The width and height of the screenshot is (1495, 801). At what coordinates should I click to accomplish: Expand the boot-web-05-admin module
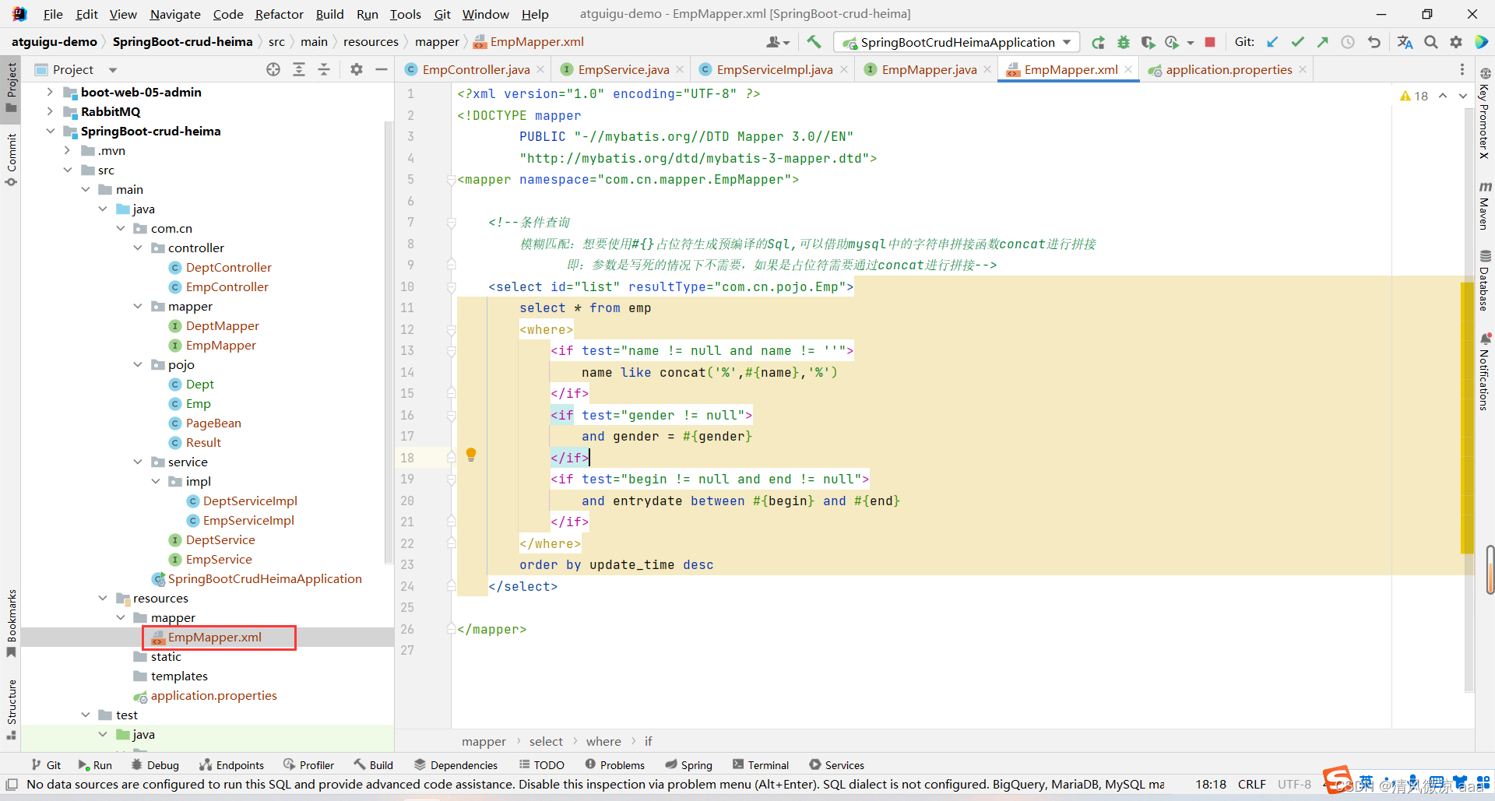[50, 92]
